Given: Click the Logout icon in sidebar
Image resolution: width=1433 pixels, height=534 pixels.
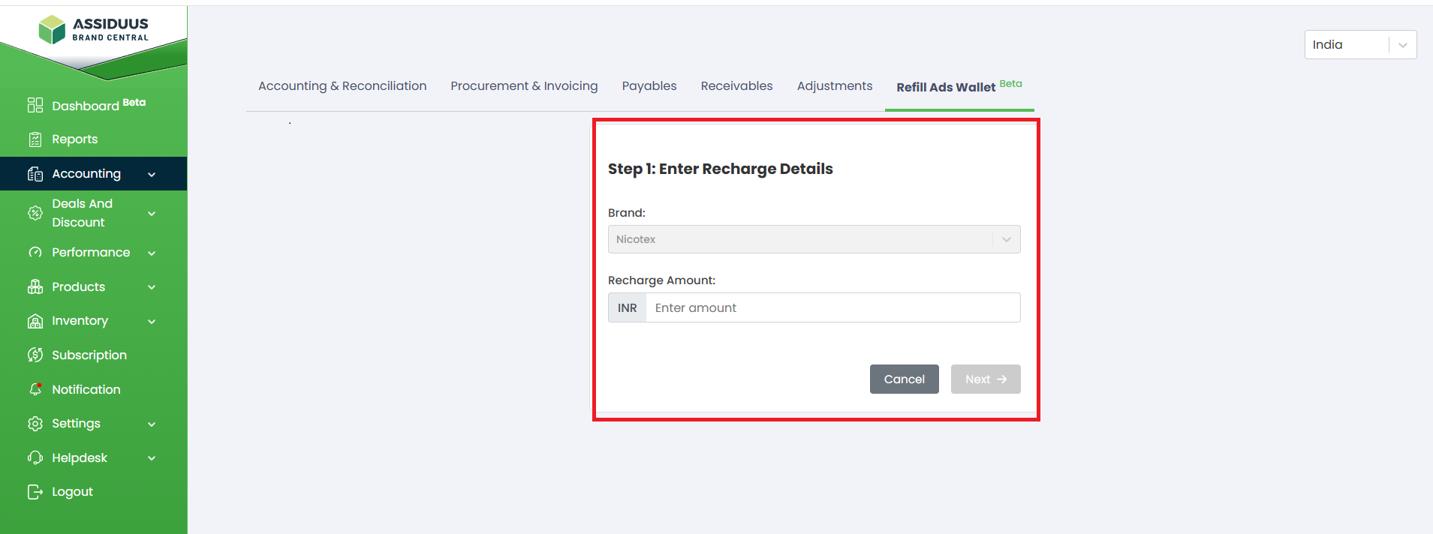Looking at the screenshot, I should pyautogui.click(x=35, y=492).
